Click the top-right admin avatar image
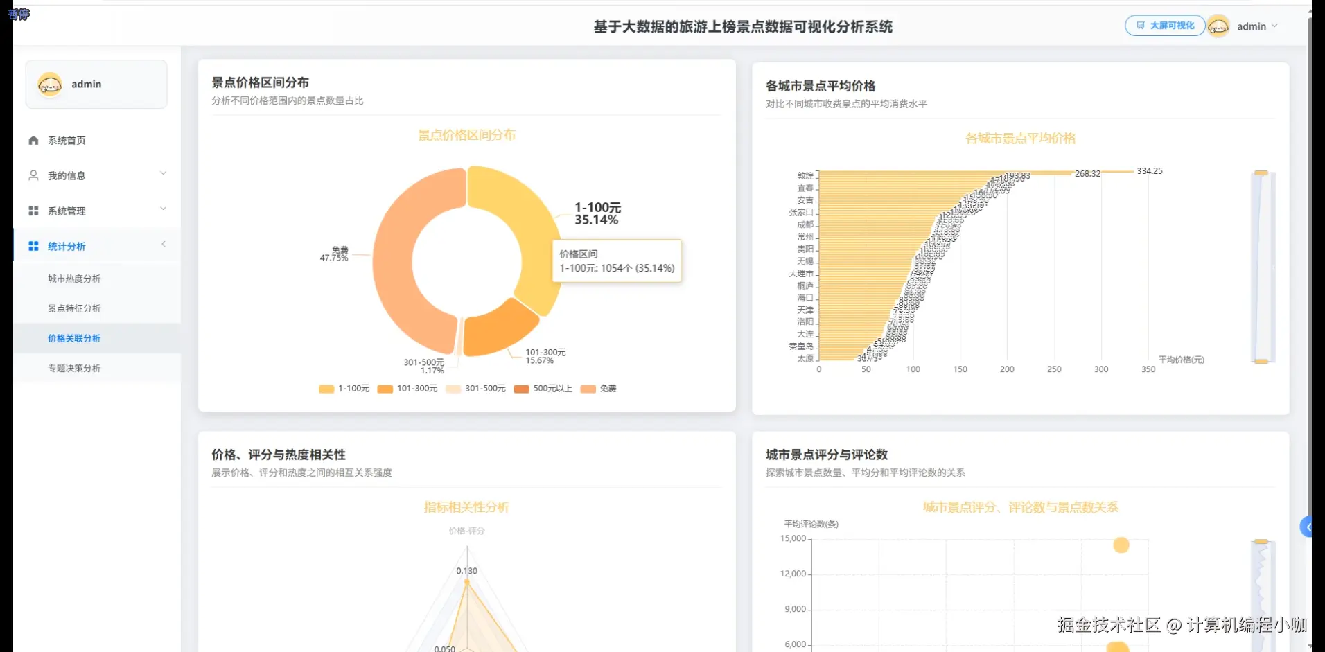Image resolution: width=1325 pixels, height=652 pixels. coord(1218,26)
